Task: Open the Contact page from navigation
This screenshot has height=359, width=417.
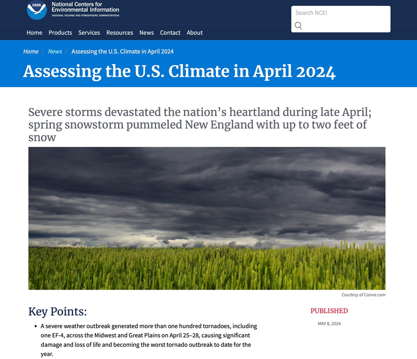Action: (170, 33)
